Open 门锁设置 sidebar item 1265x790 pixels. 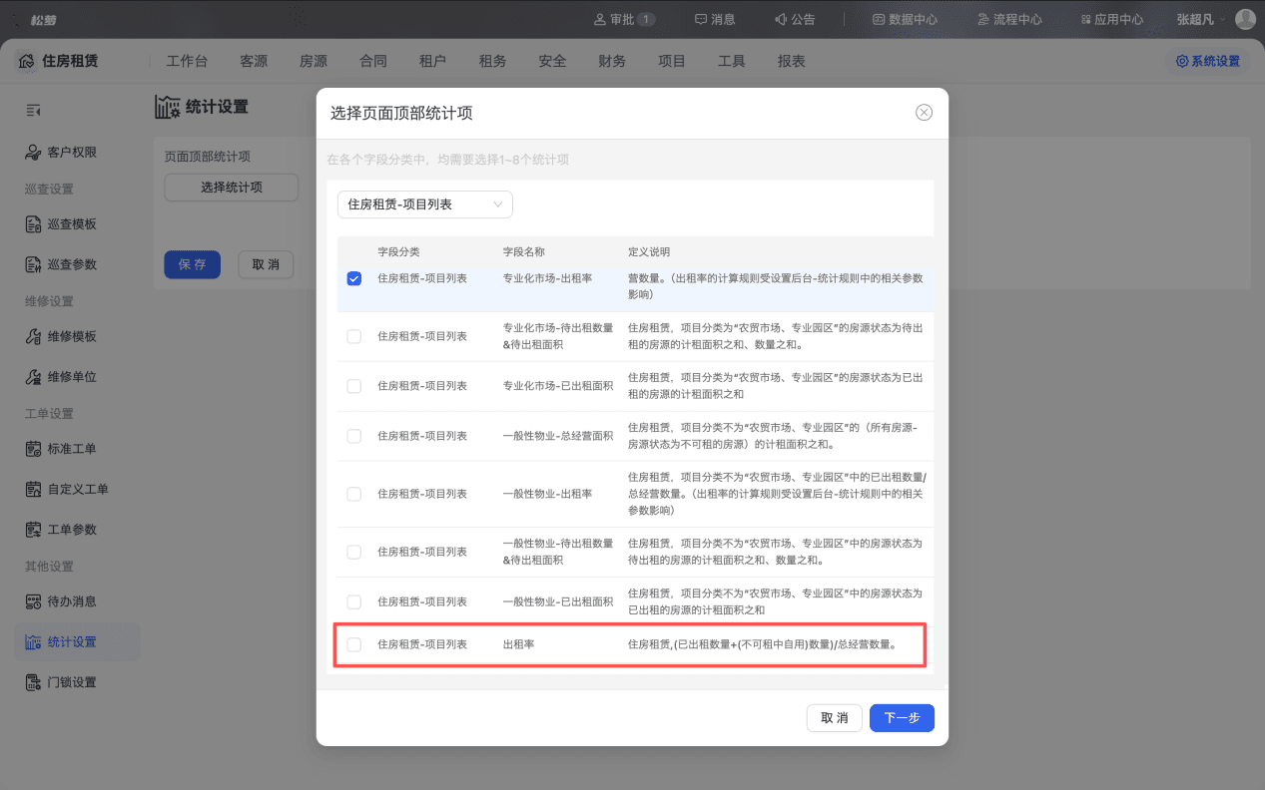point(61,682)
